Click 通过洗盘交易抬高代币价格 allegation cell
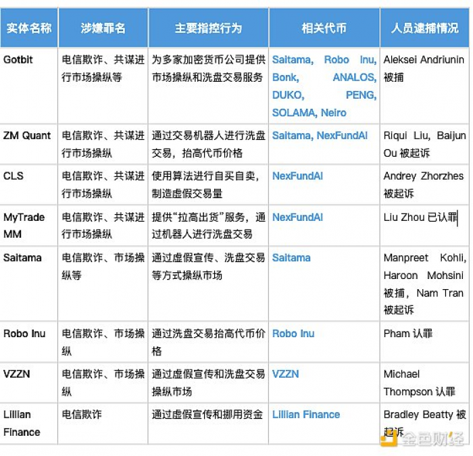473x456 pixels. [x=208, y=342]
